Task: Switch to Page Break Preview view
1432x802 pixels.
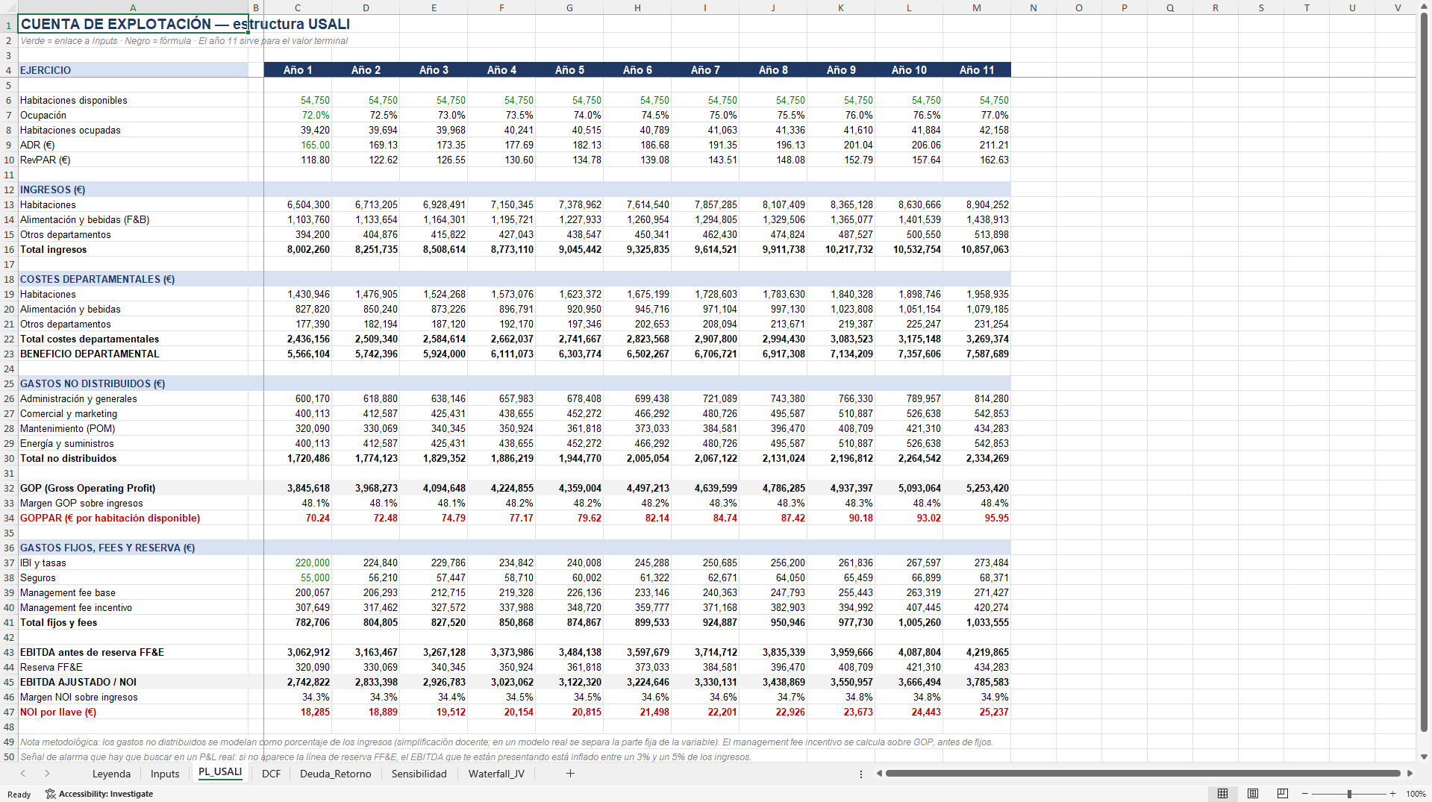Action: coord(1283,794)
